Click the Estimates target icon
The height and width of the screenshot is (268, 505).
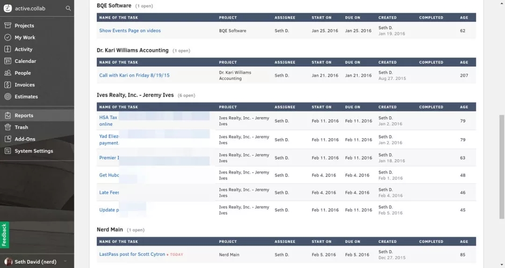coord(8,97)
